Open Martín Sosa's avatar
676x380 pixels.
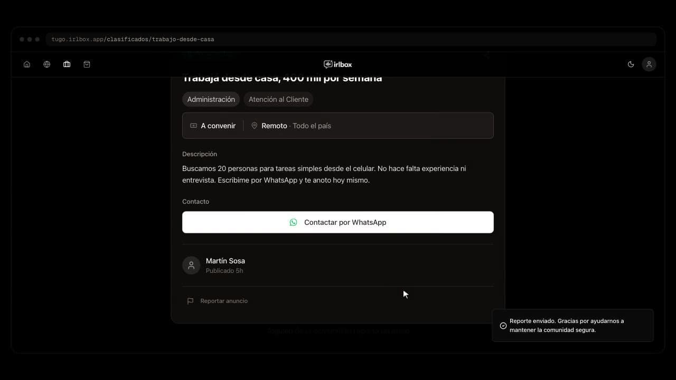tap(191, 265)
